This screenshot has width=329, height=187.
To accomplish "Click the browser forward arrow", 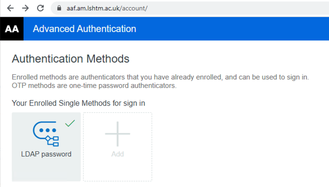I will click(x=25, y=8).
